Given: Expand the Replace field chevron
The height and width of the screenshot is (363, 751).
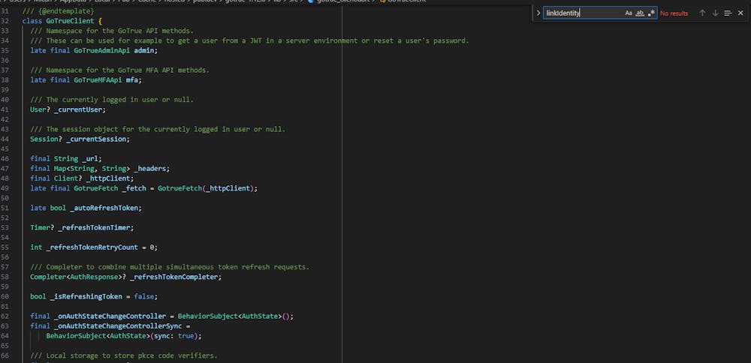Looking at the screenshot, I should click(538, 13).
